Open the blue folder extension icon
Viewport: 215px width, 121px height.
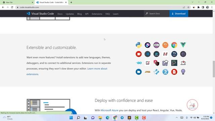point(138,72)
